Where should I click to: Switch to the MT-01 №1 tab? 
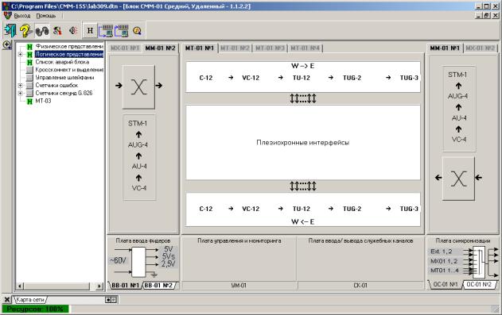[200, 48]
